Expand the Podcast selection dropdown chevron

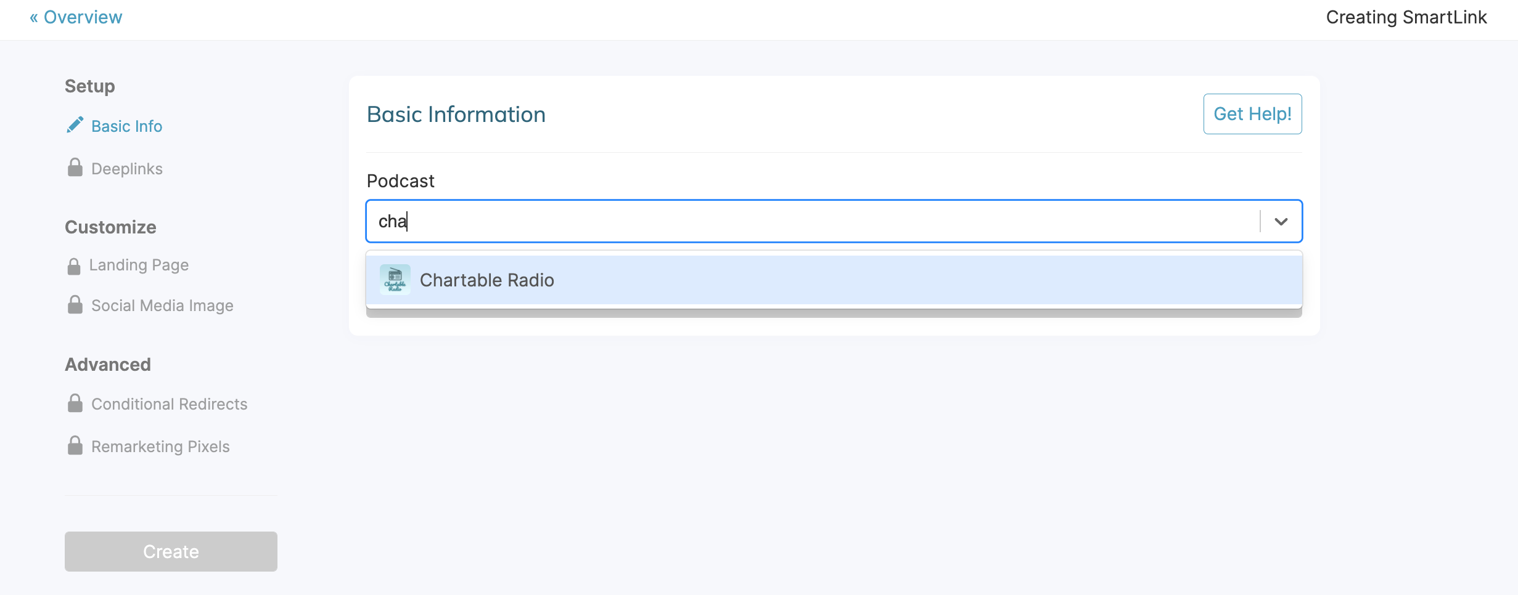1280,221
